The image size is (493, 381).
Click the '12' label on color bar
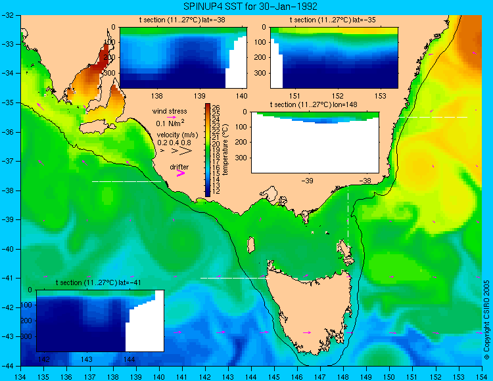tap(216, 191)
